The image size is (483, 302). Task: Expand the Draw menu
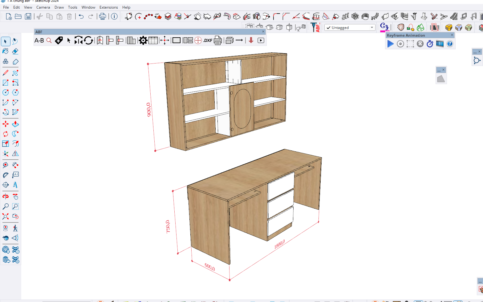tap(59, 7)
